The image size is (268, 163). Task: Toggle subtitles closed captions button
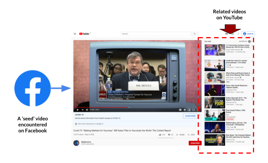click(x=180, y=110)
